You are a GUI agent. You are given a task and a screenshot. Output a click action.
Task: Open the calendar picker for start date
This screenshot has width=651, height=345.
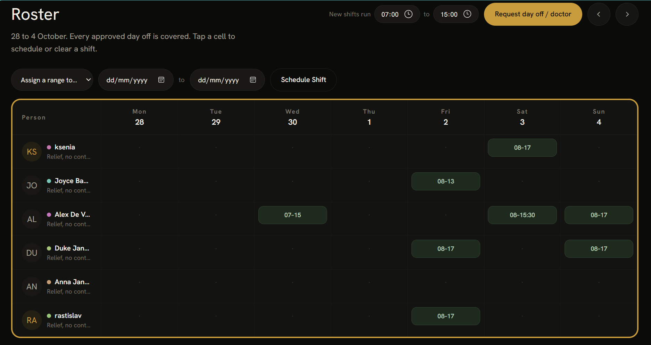point(161,80)
